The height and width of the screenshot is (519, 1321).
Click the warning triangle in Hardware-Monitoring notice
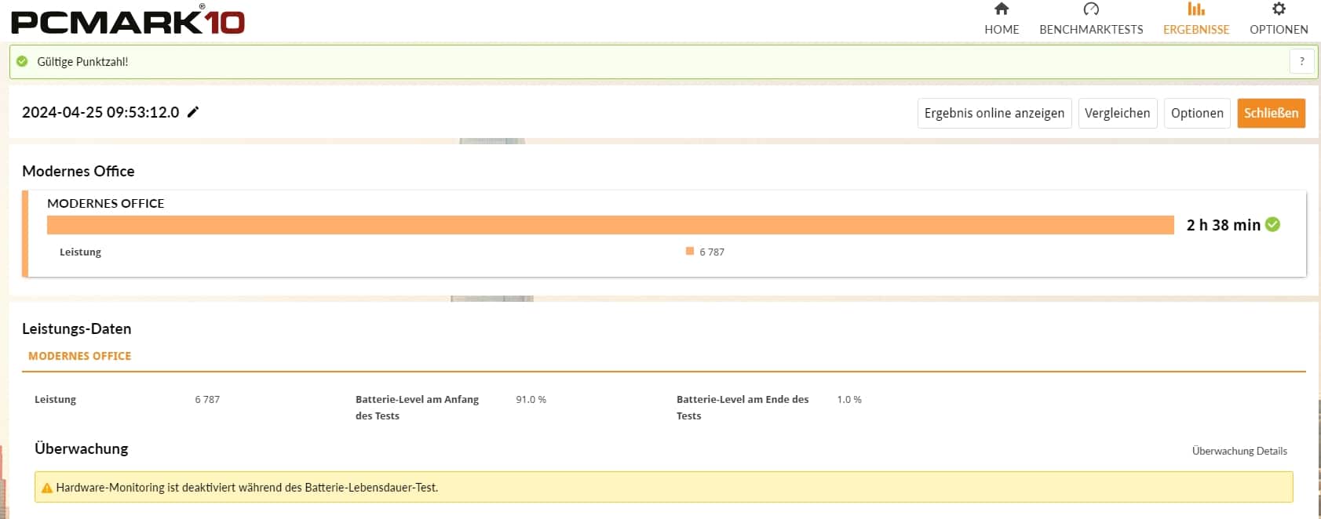[46, 488]
